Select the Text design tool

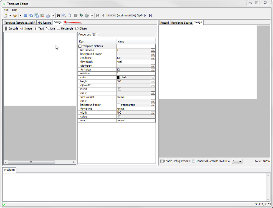pos(39,28)
